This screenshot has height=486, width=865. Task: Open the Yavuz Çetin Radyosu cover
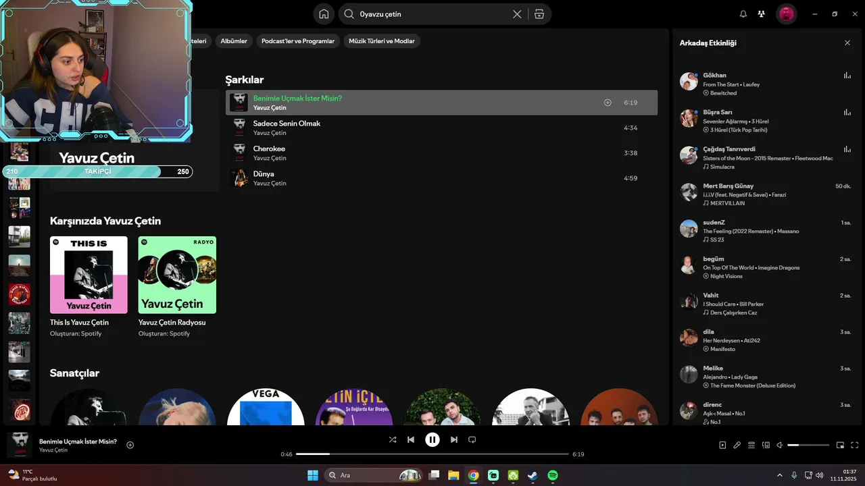(x=177, y=275)
